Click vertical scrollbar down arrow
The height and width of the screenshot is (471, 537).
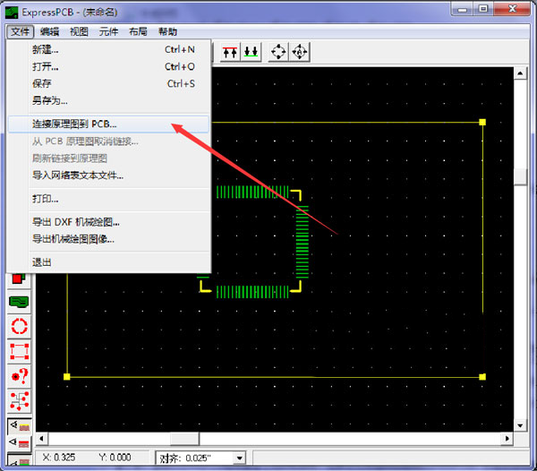coord(520,426)
